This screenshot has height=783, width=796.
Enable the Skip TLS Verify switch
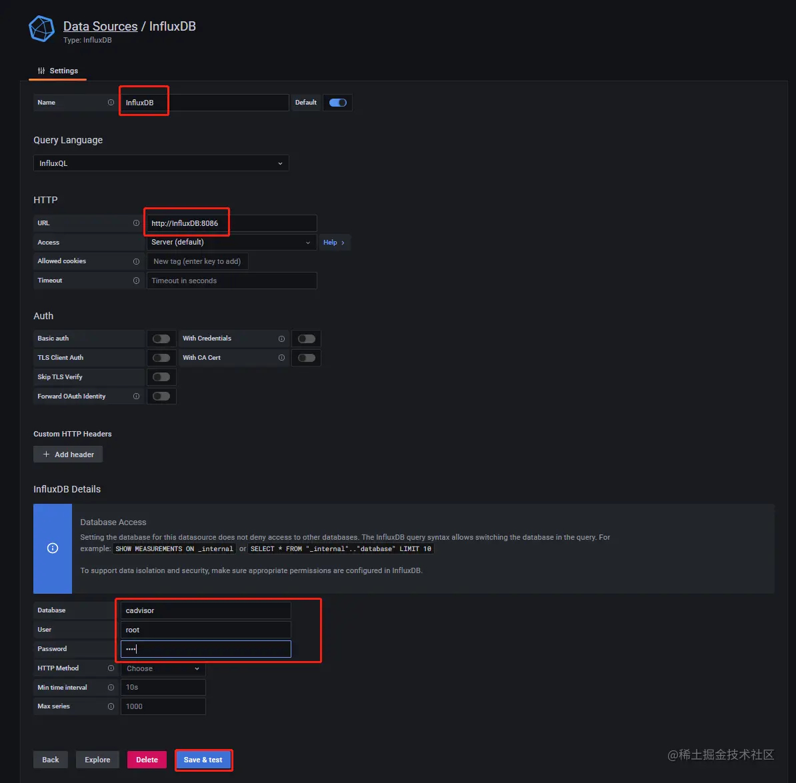[161, 377]
